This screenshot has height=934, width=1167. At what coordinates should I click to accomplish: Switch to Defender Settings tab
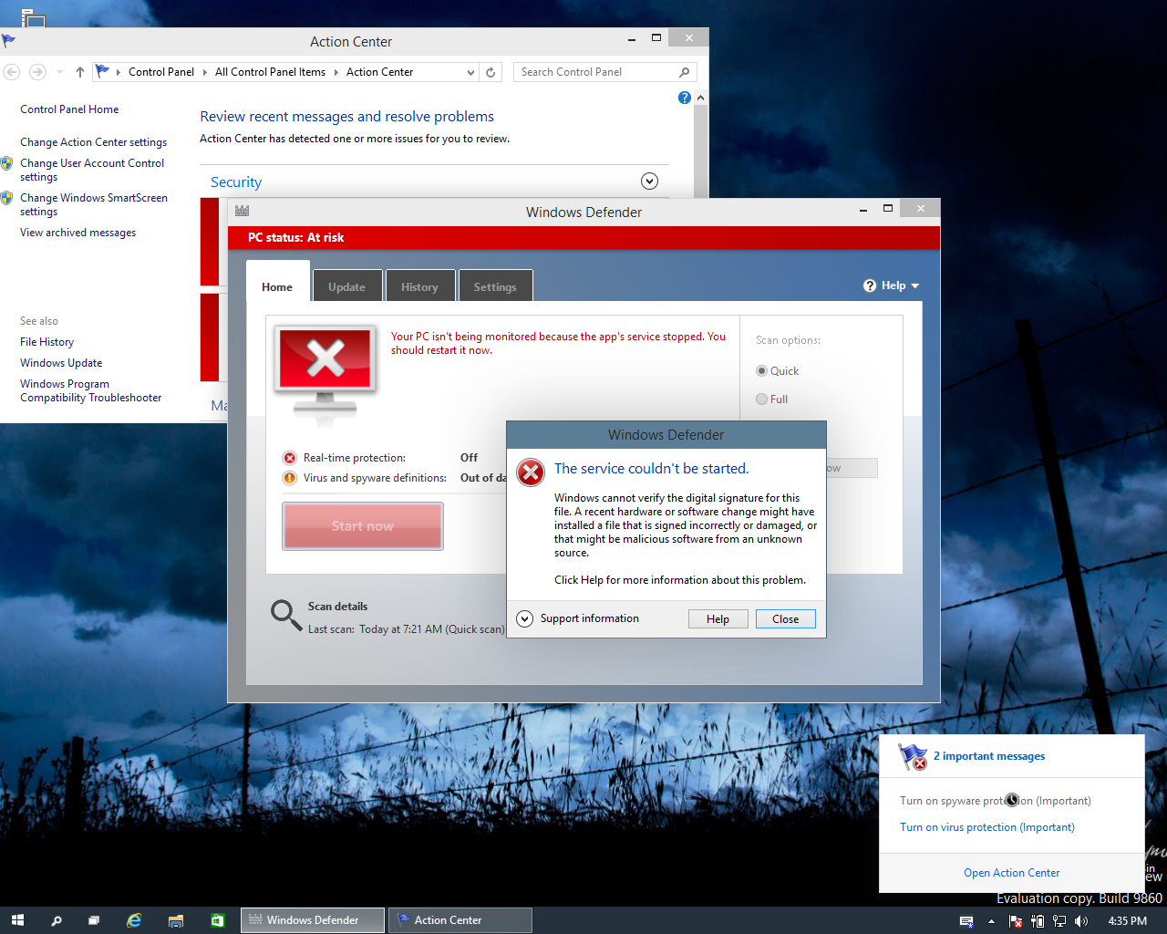coord(495,286)
